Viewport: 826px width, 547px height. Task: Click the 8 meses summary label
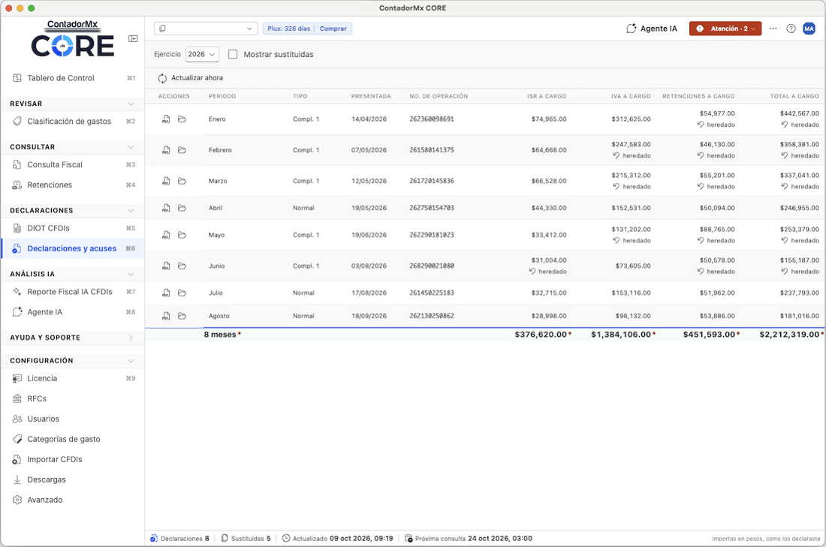tap(220, 335)
